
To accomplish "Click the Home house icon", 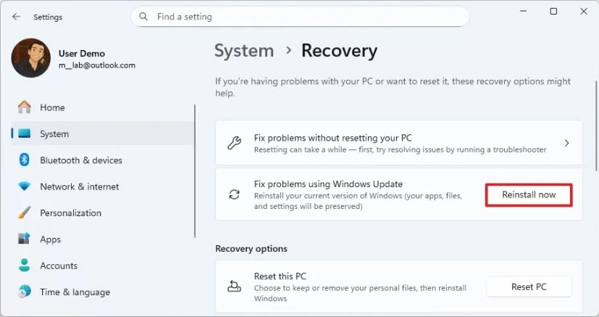I will click(x=25, y=107).
